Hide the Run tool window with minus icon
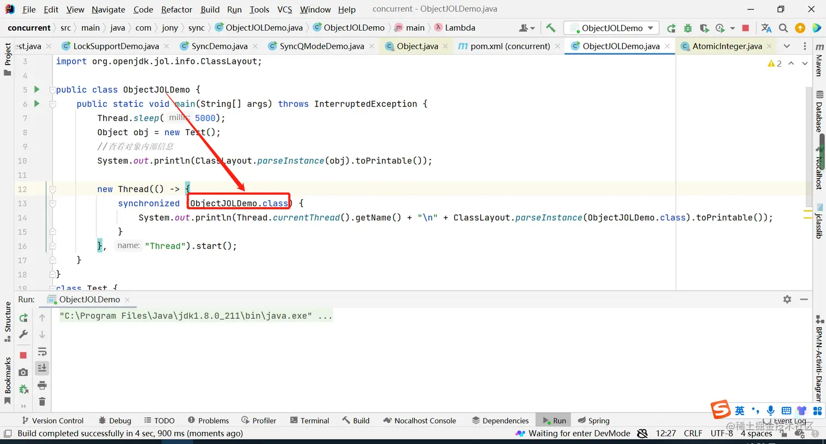The height and width of the screenshot is (444, 826). point(804,299)
